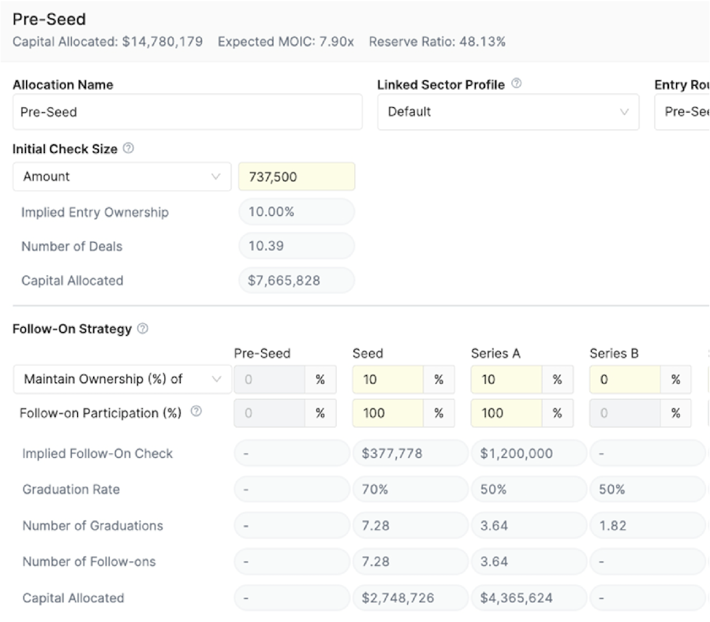Click the Seed follow-on participation field
Viewport: 710px width, 622px height.
click(x=388, y=413)
